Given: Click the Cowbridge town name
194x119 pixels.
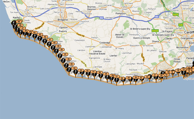Looking at the screenshot, I should (105, 43).
